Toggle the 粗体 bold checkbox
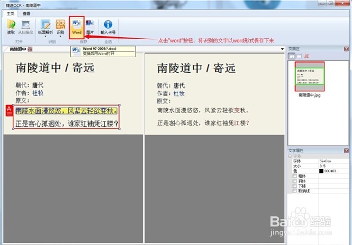Image resolution: width=352 pixels, height=245 pixels. (x=294, y=176)
